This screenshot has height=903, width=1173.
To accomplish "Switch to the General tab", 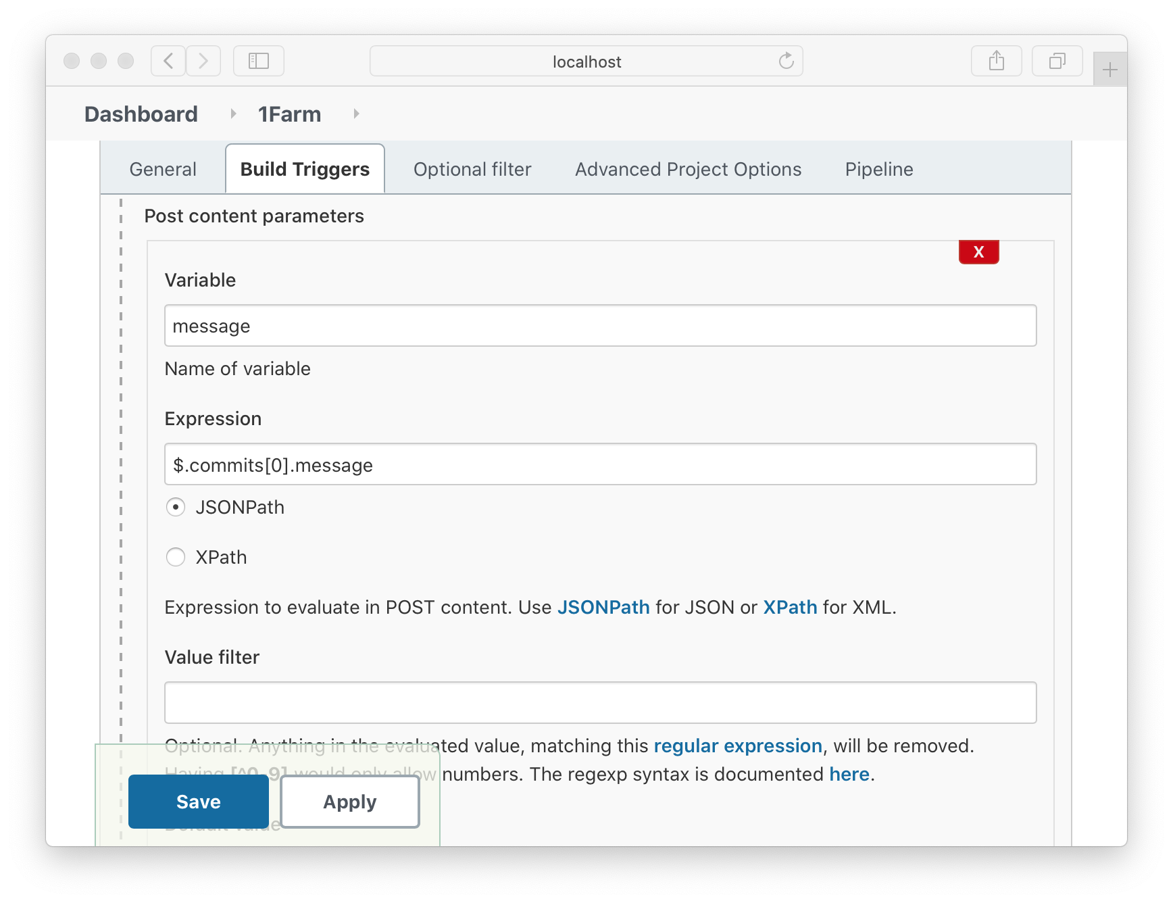I will (163, 169).
